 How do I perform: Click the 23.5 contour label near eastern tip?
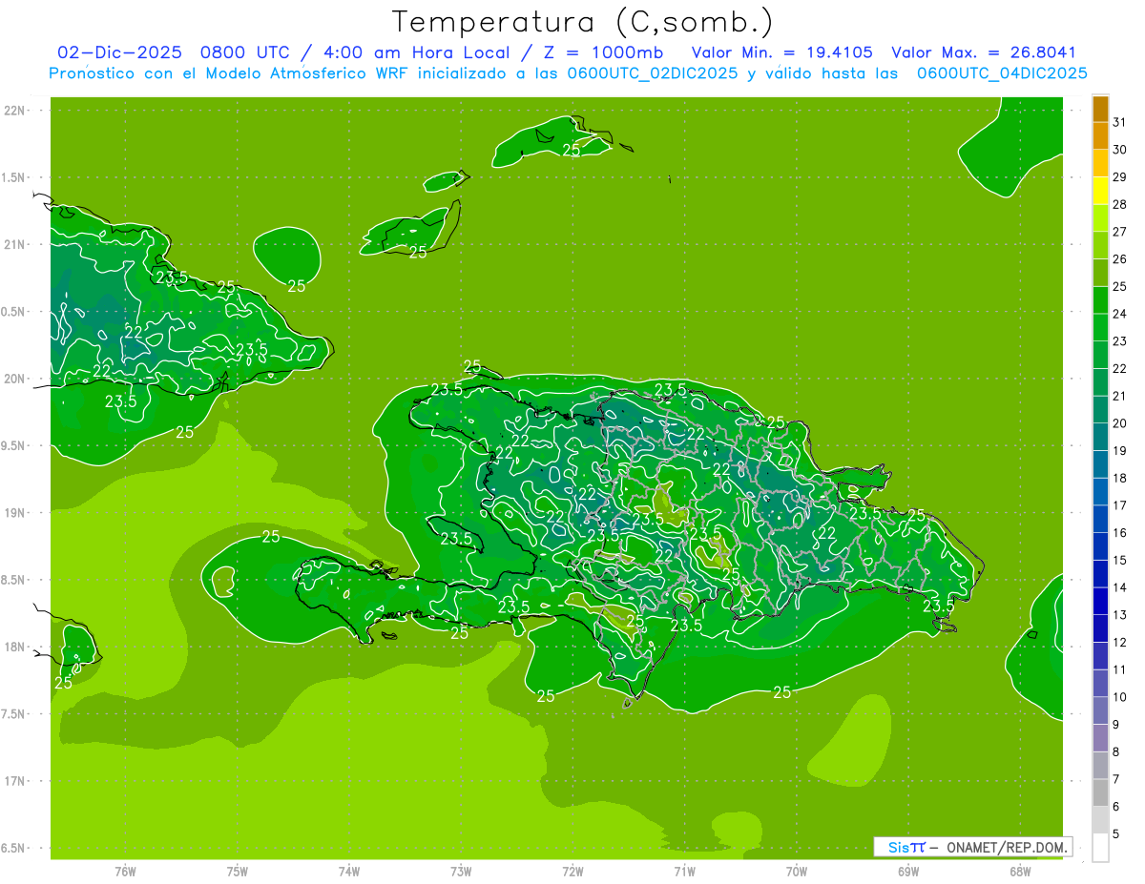pyautogui.click(x=939, y=606)
